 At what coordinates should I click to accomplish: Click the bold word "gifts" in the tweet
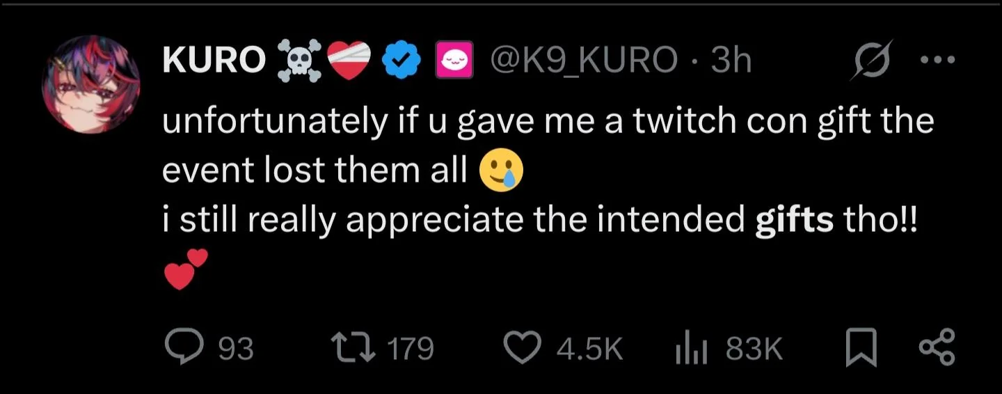tap(794, 221)
